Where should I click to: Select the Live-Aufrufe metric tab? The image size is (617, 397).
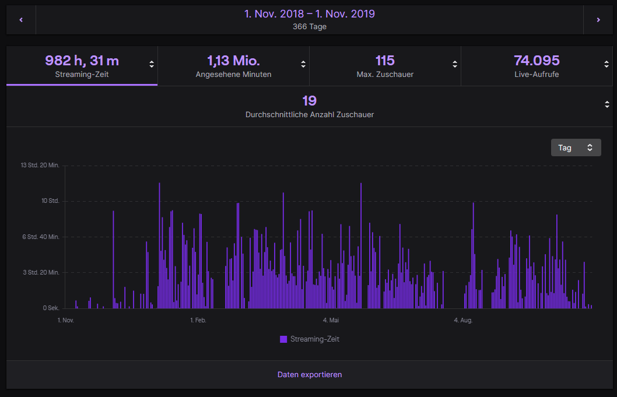tap(537, 66)
